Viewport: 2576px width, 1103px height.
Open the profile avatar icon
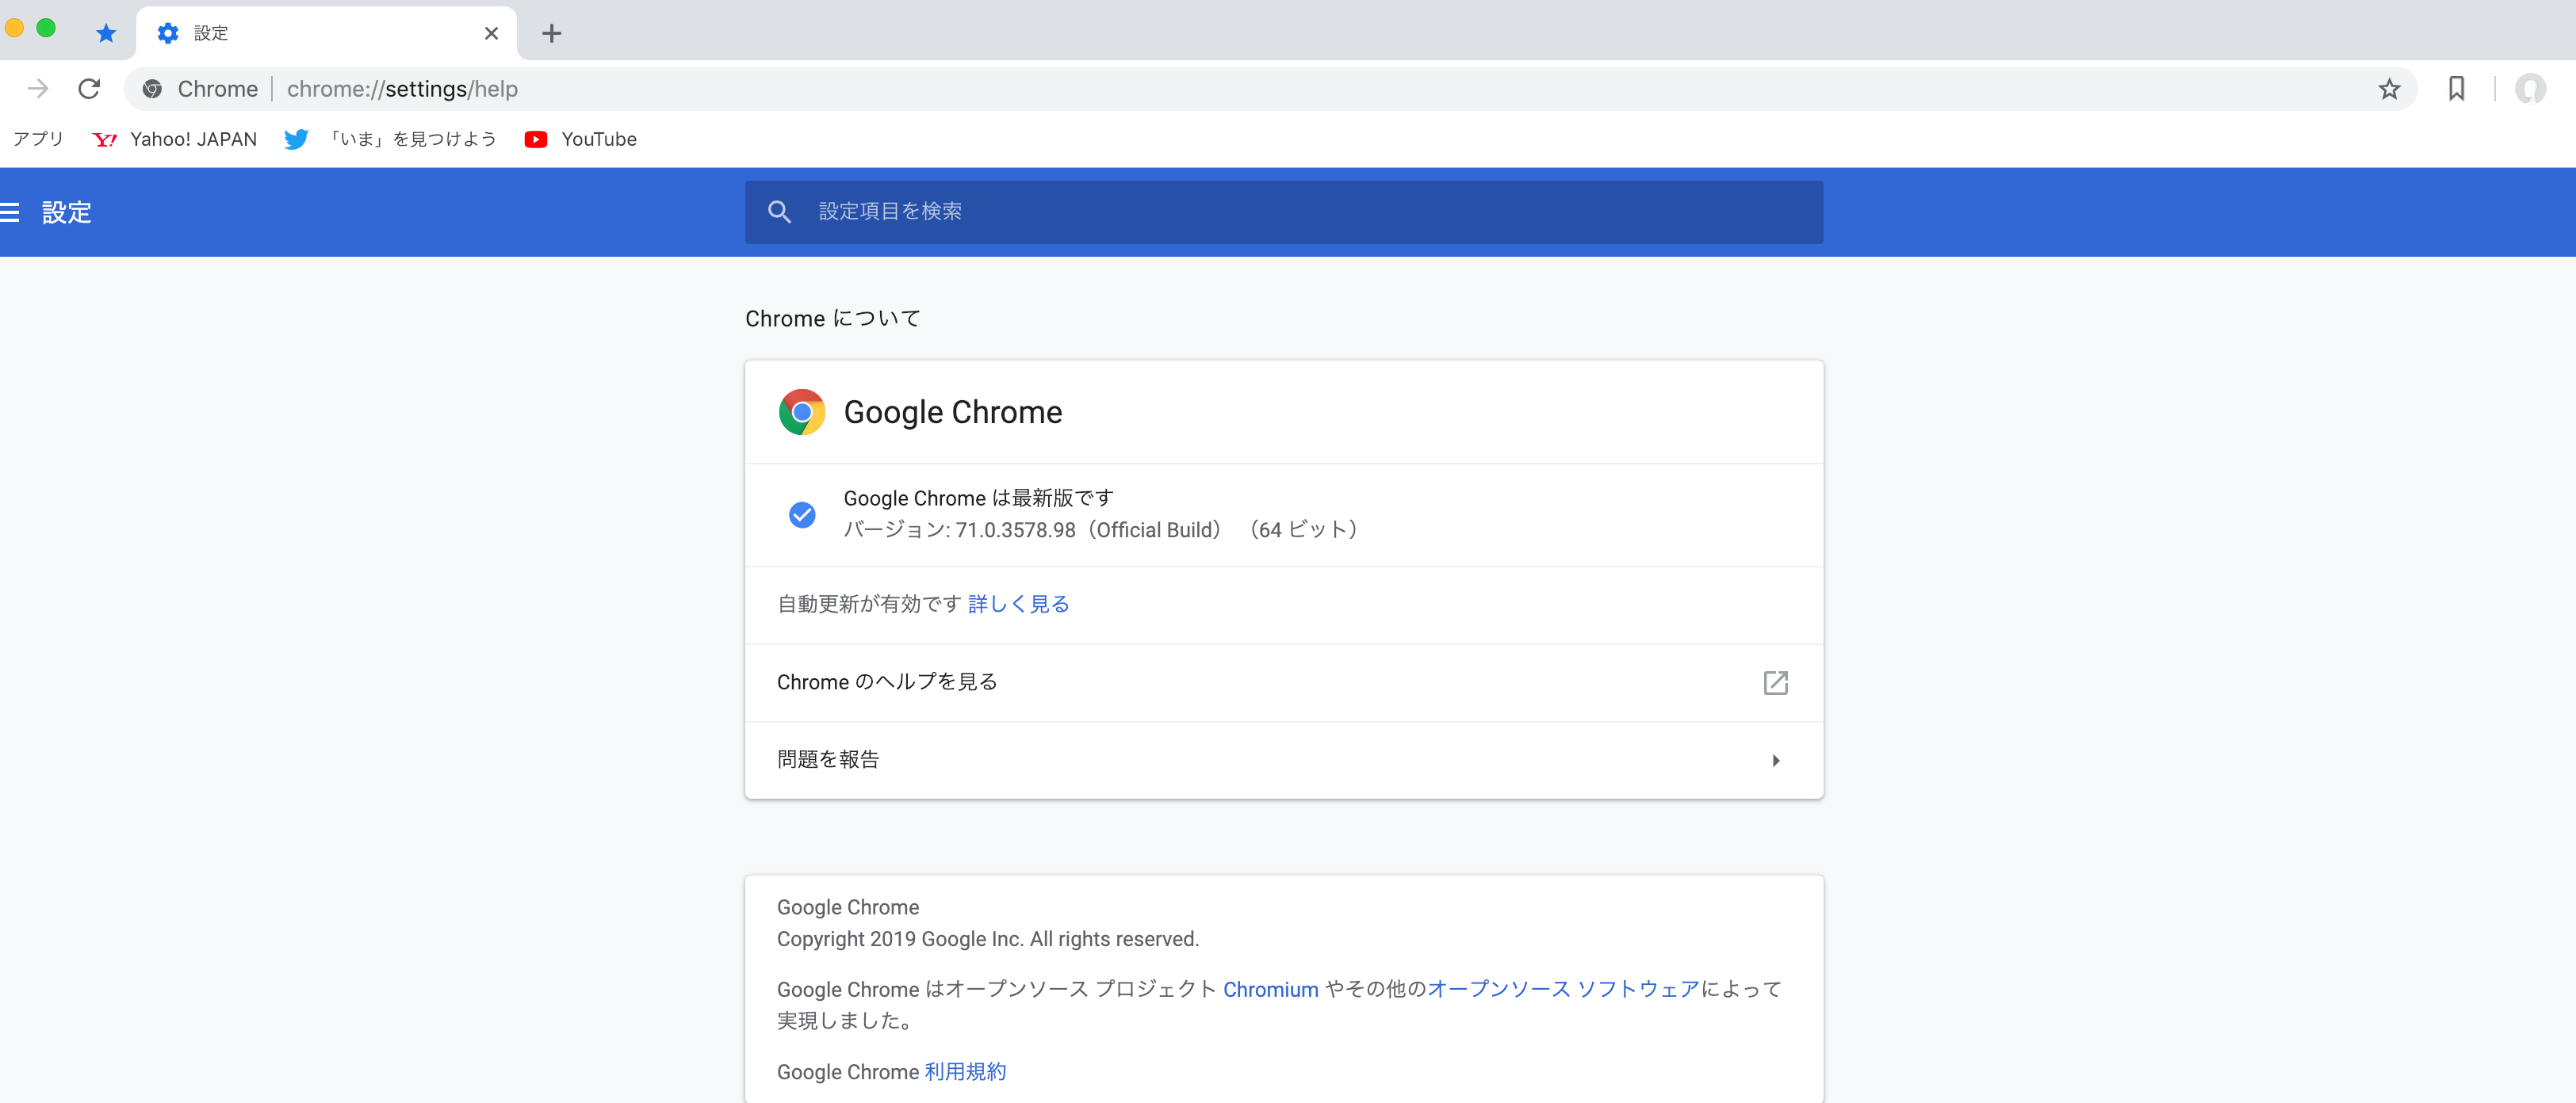click(x=2530, y=89)
